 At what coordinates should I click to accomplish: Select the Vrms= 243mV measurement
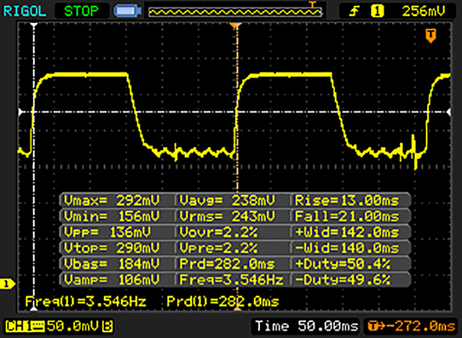[227, 217]
